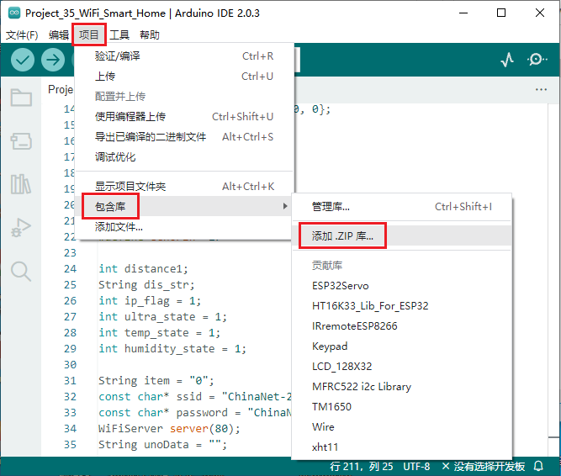This screenshot has width=561, height=476.
Task: Open the 工具 menu
Action: click(x=119, y=34)
